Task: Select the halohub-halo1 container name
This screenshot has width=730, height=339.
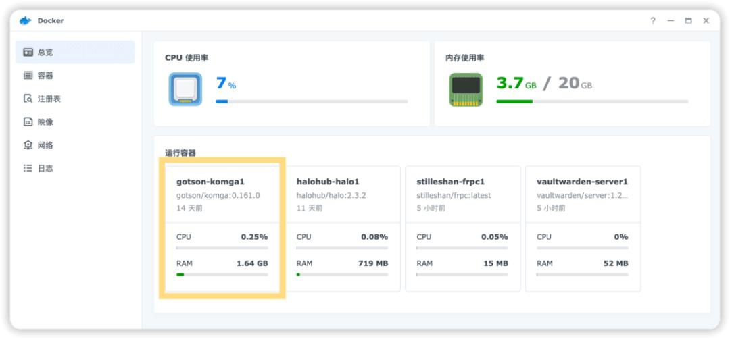Action: [x=328, y=182]
